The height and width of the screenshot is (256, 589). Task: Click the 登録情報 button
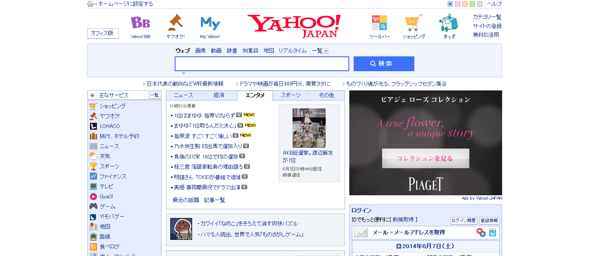click(489, 221)
